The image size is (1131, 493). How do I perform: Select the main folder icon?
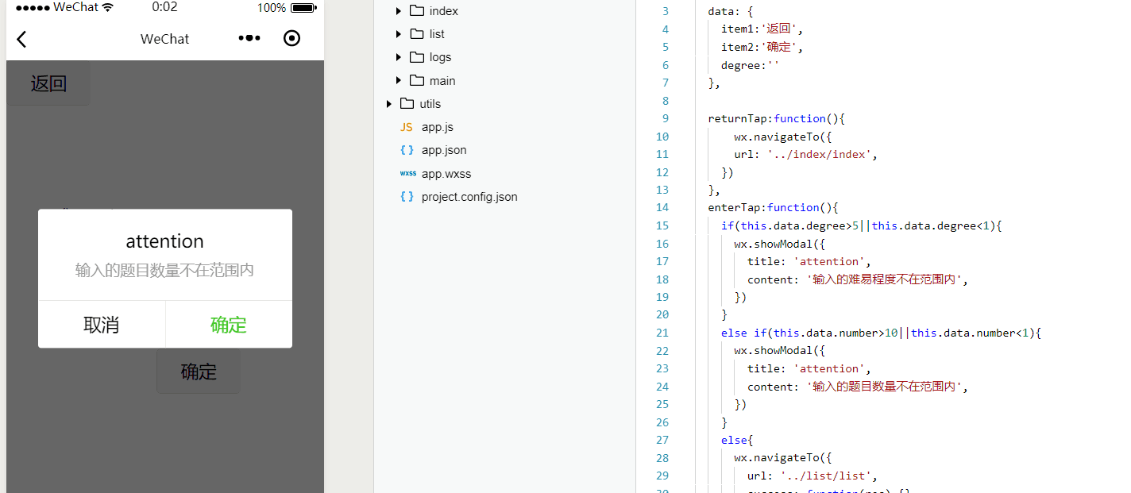[x=417, y=80]
